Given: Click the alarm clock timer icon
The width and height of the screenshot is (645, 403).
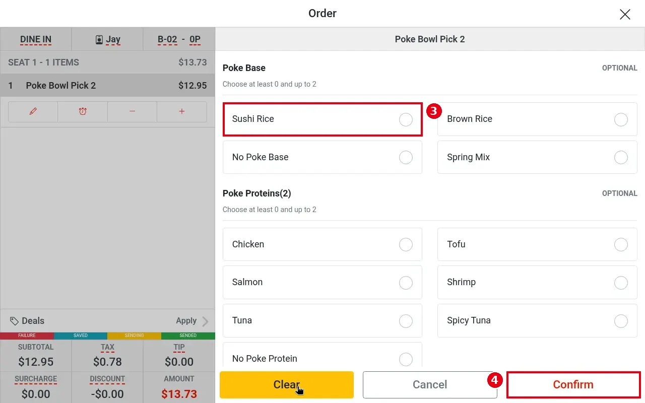Looking at the screenshot, I should (83, 112).
